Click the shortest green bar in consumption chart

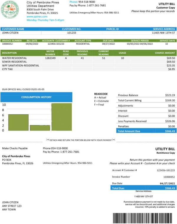40,128
